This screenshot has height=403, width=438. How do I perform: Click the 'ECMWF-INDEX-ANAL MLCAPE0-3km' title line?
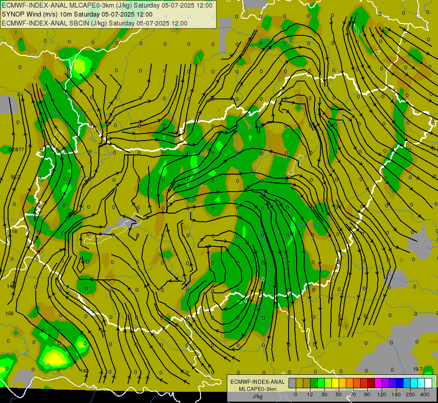pyautogui.click(x=107, y=5)
